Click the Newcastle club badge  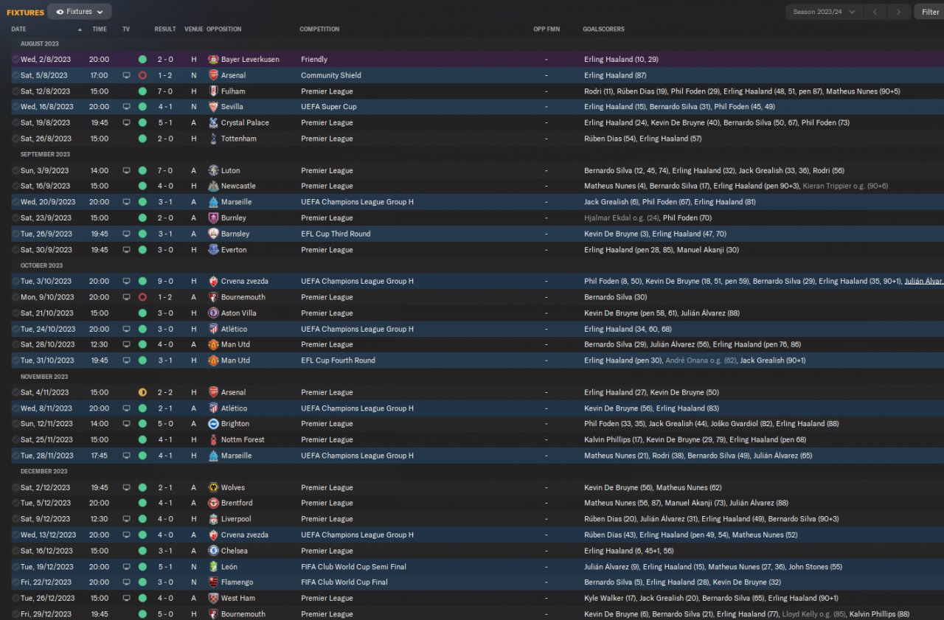213,187
